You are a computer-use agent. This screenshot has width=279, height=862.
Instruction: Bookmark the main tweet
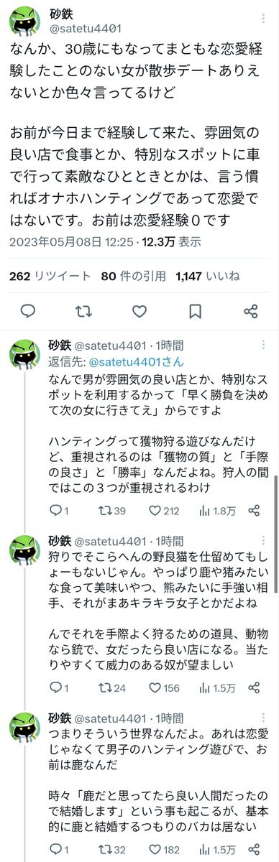195,311
